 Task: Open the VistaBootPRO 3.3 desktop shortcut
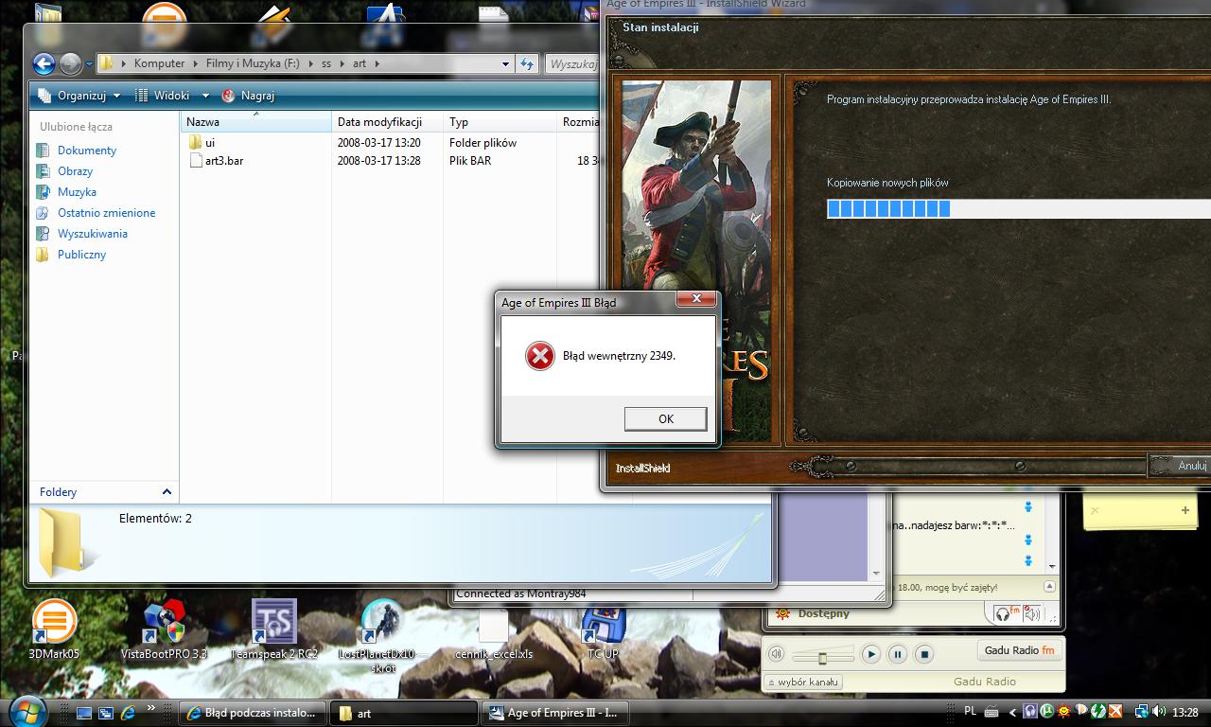(x=164, y=630)
